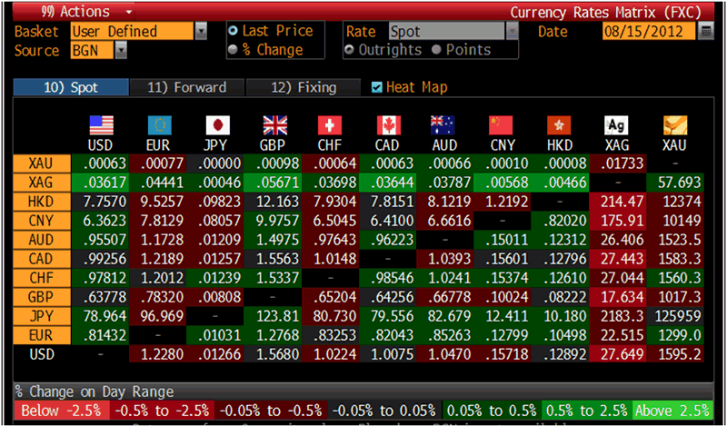
Task: Select the Last Price radio button
Action: click(x=234, y=31)
